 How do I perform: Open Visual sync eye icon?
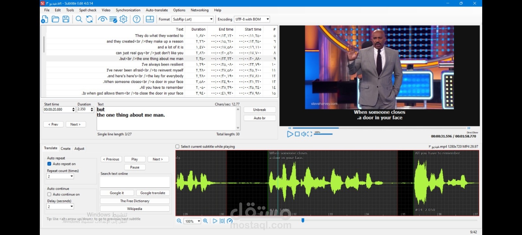(x=102, y=19)
